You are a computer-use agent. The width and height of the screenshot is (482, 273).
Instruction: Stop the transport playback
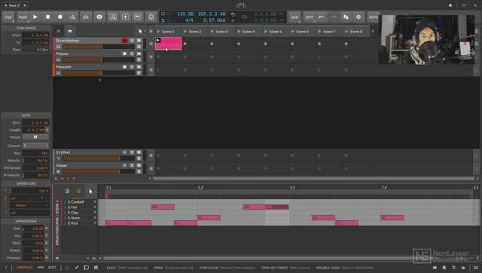47,17
